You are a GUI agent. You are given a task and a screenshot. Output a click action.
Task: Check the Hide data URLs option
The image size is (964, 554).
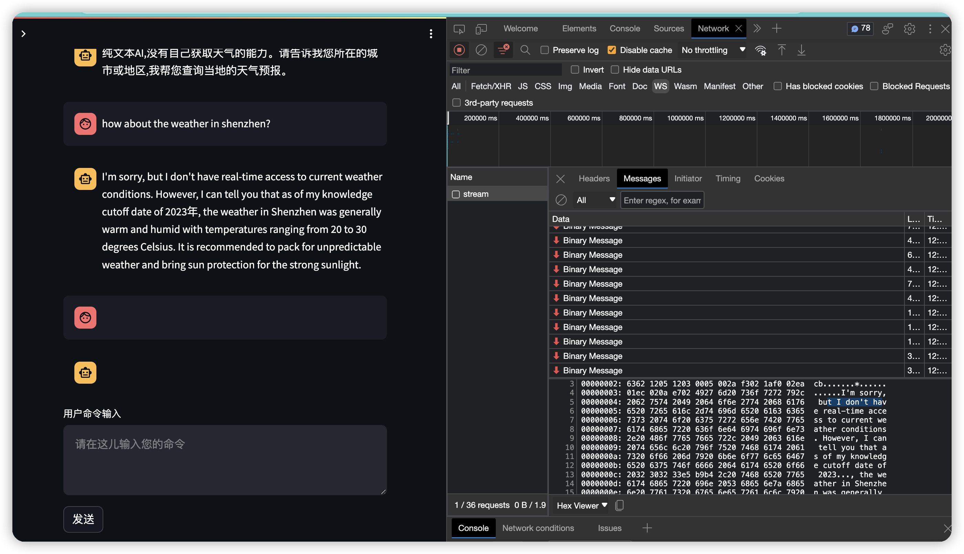coord(615,70)
